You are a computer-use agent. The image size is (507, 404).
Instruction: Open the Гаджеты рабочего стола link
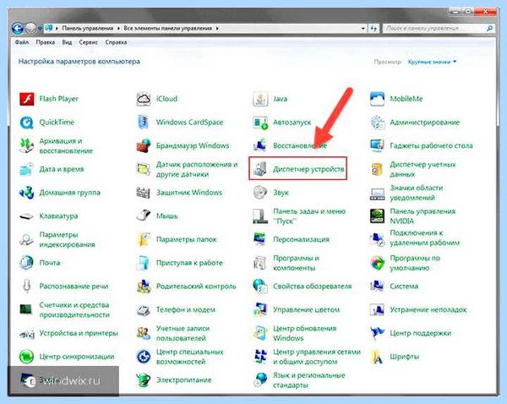(431, 146)
